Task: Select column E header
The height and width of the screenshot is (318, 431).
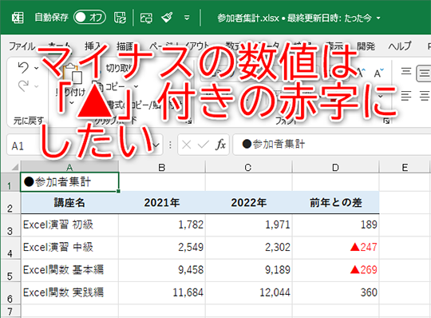Action: 405,167
